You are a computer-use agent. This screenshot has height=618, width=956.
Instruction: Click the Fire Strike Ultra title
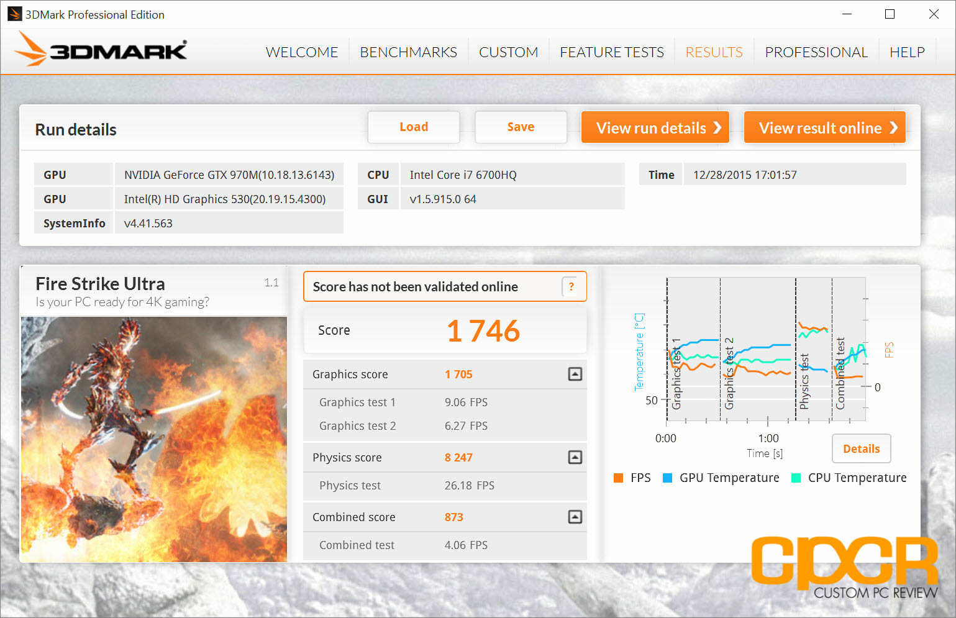[x=100, y=284]
